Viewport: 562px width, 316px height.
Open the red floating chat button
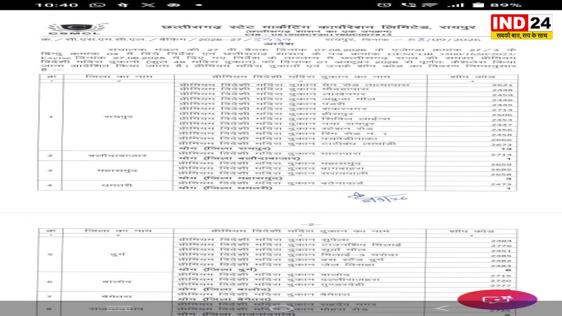(x=497, y=300)
